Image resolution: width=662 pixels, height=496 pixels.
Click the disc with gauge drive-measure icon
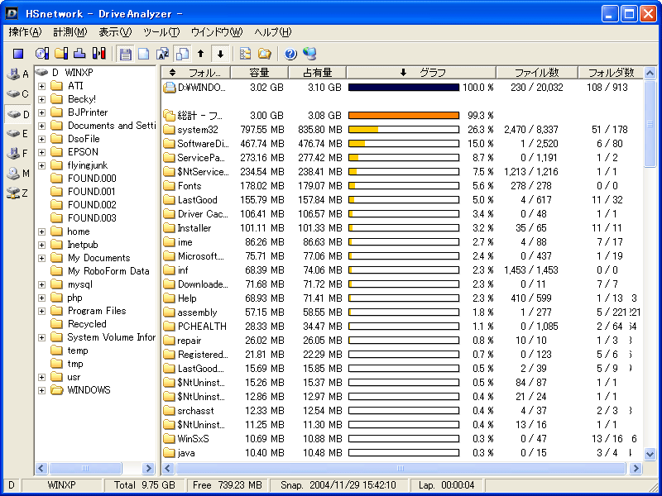tap(42, 53)
